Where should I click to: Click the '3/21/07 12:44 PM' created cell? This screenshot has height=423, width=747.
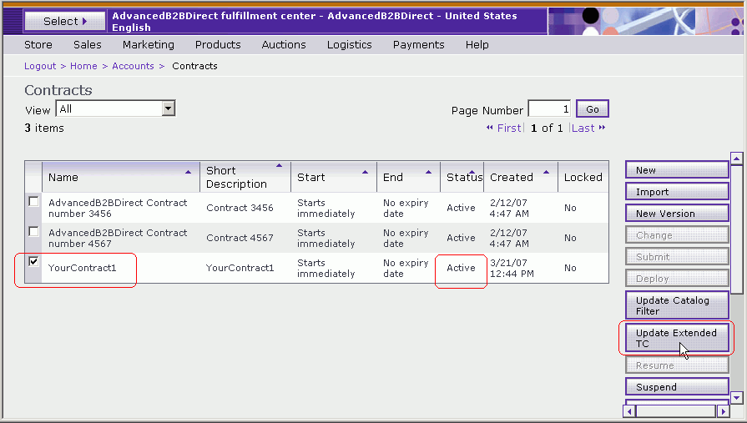(x=512, y=268)
